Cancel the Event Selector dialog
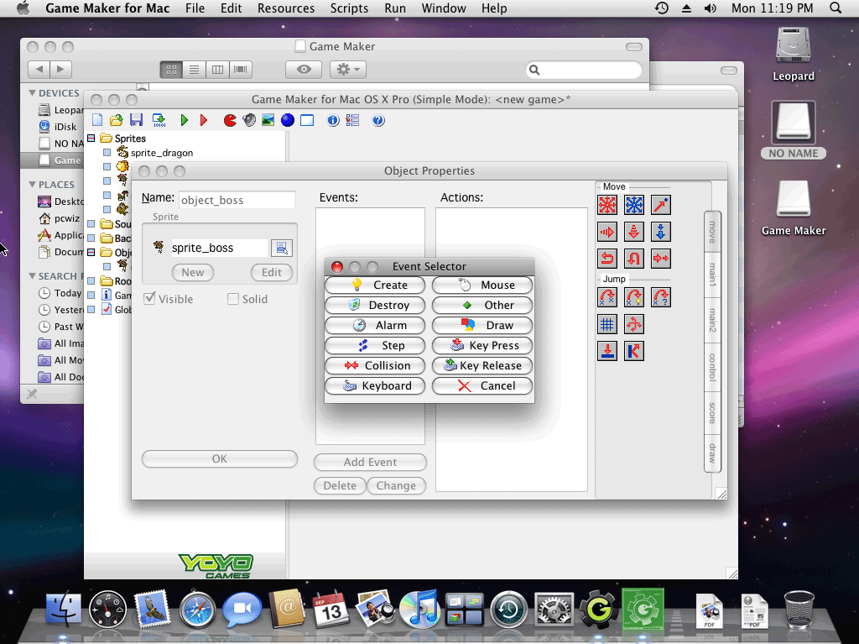The image size is (859, 644). (x=482, y=385)
